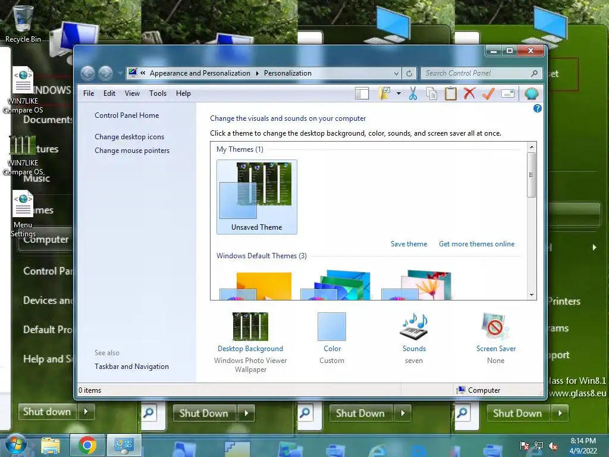The height and width of the screenshot is (457, 609).
Task: Click the Windows Start orb
Action: tap(16, 444)
